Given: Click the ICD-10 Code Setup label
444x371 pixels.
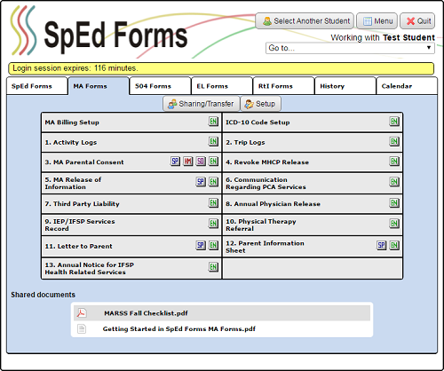Looking at the screenshot, I should 258,122.
